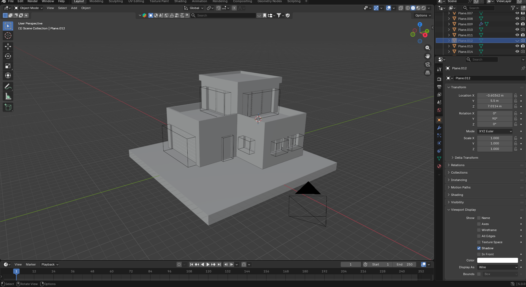Select the Move tool in the toolbar
This screenshot has height=287, width=526.
pyautogui.click(x=8, y=46)
